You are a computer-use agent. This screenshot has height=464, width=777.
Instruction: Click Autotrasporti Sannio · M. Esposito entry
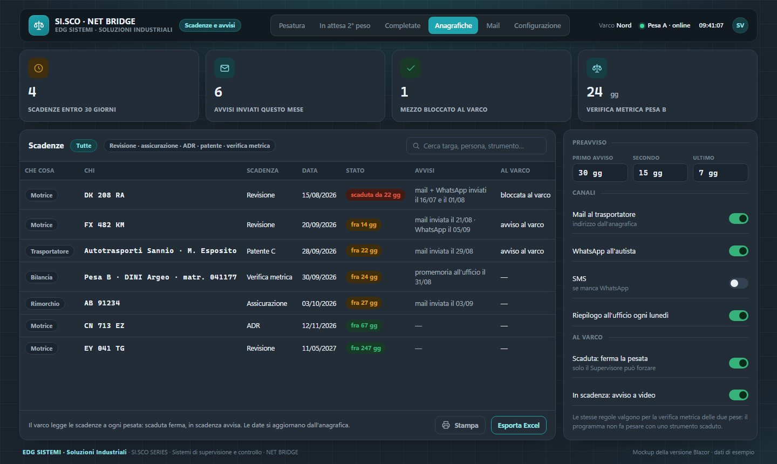tap(160, 251)
